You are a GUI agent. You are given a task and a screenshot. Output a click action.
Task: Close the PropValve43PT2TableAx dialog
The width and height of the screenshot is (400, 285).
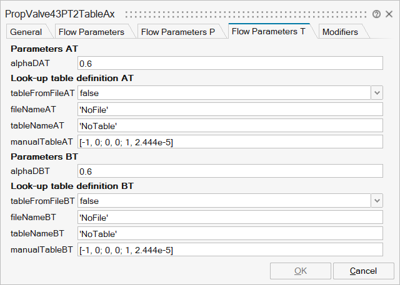point(389,14)
